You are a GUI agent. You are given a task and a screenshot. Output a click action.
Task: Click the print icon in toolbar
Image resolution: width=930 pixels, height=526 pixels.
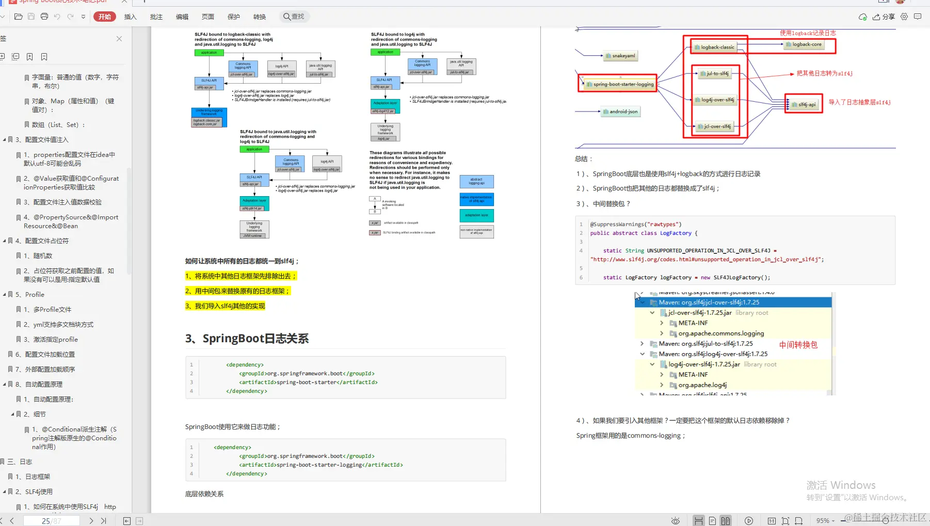(x=44, y=17)
